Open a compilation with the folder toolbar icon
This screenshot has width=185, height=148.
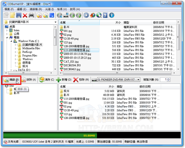coord(12,15)
